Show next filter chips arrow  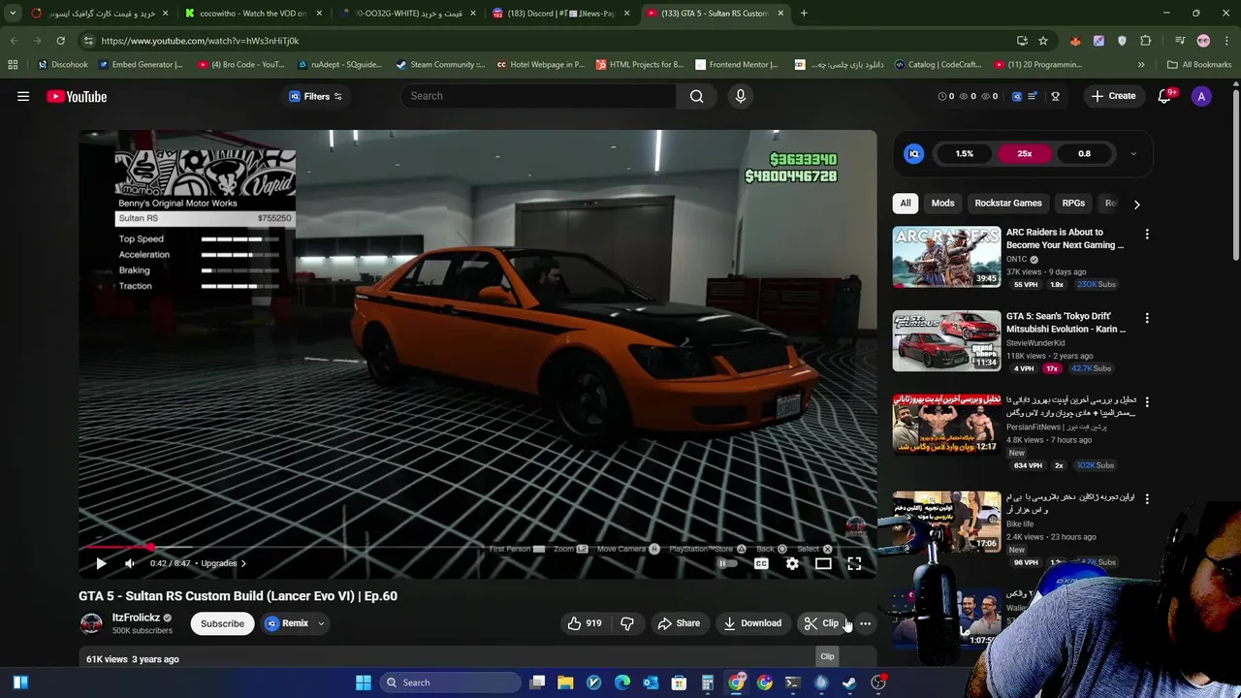(x=1136, y=204)
